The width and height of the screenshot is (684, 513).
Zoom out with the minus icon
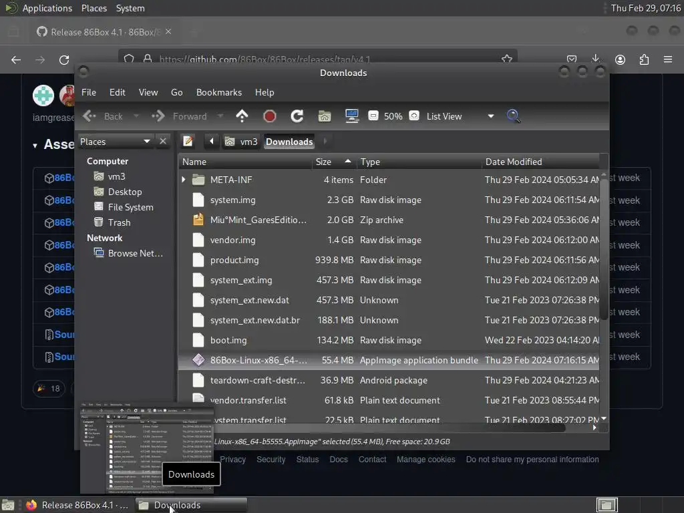click(373, 116)
